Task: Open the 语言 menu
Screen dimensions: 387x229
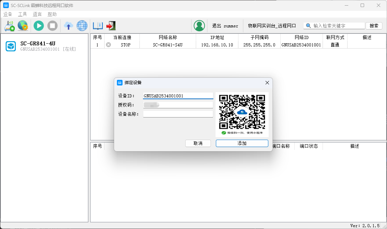Action: (37, 14)
